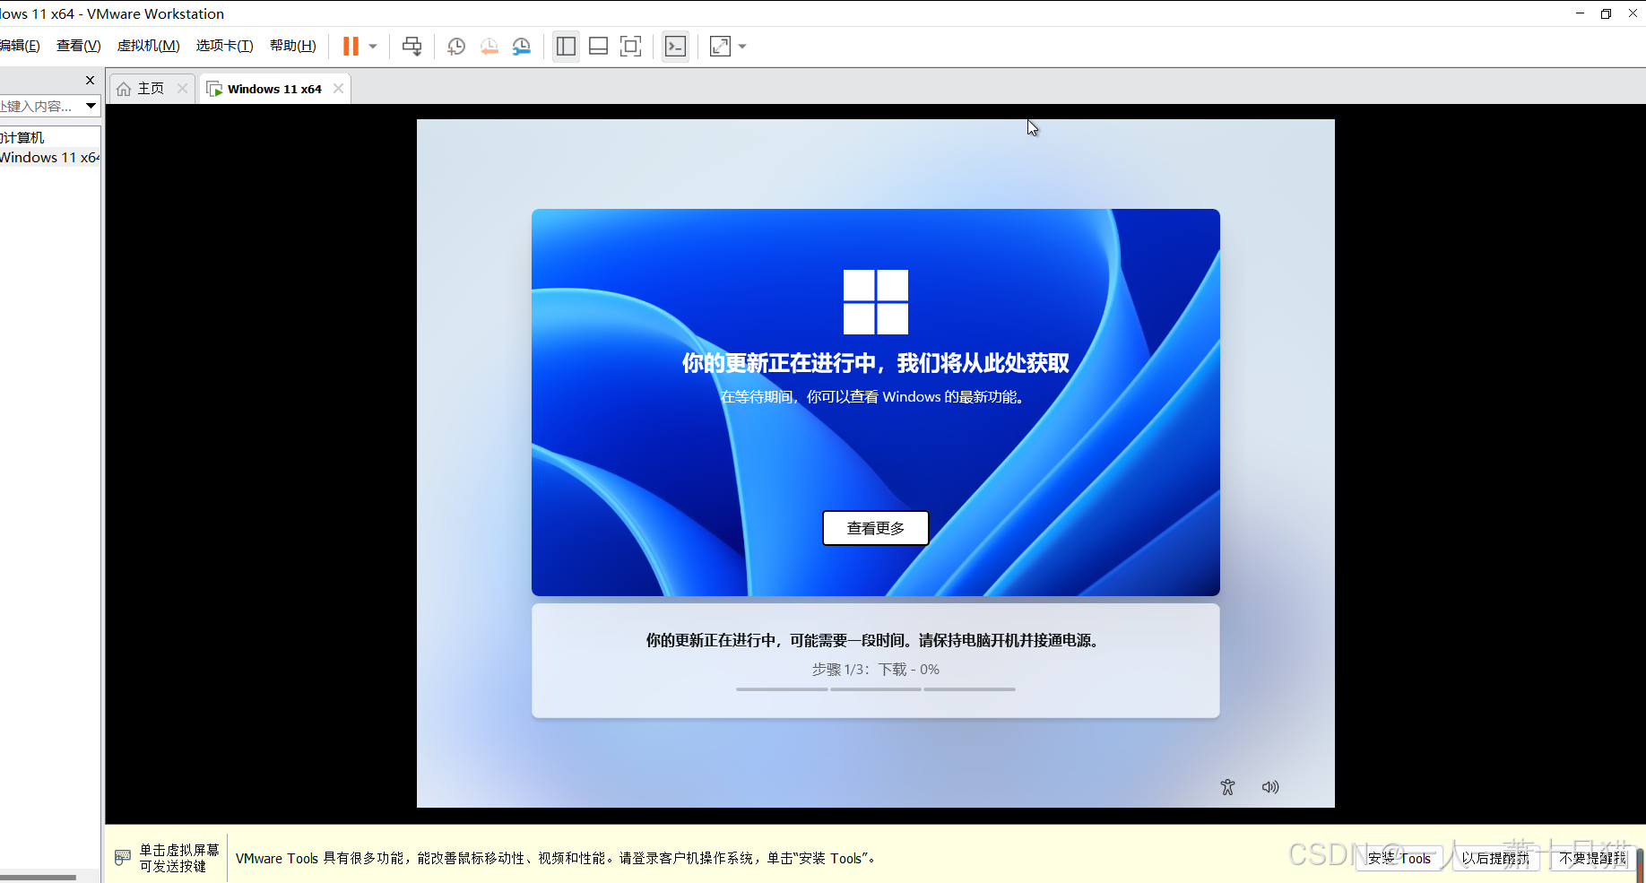Screen dimensions: 1646x883
Task: Click the 以后提醒我 button
Action: tap(1495, 859)
